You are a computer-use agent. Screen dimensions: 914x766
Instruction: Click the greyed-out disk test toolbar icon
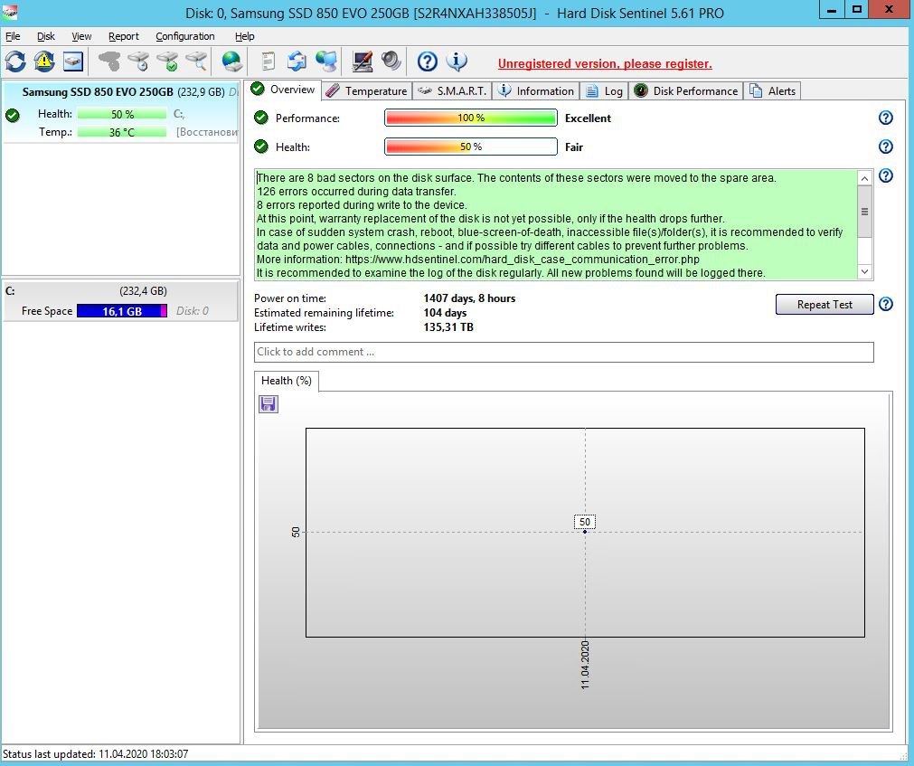tap(109, 61)
